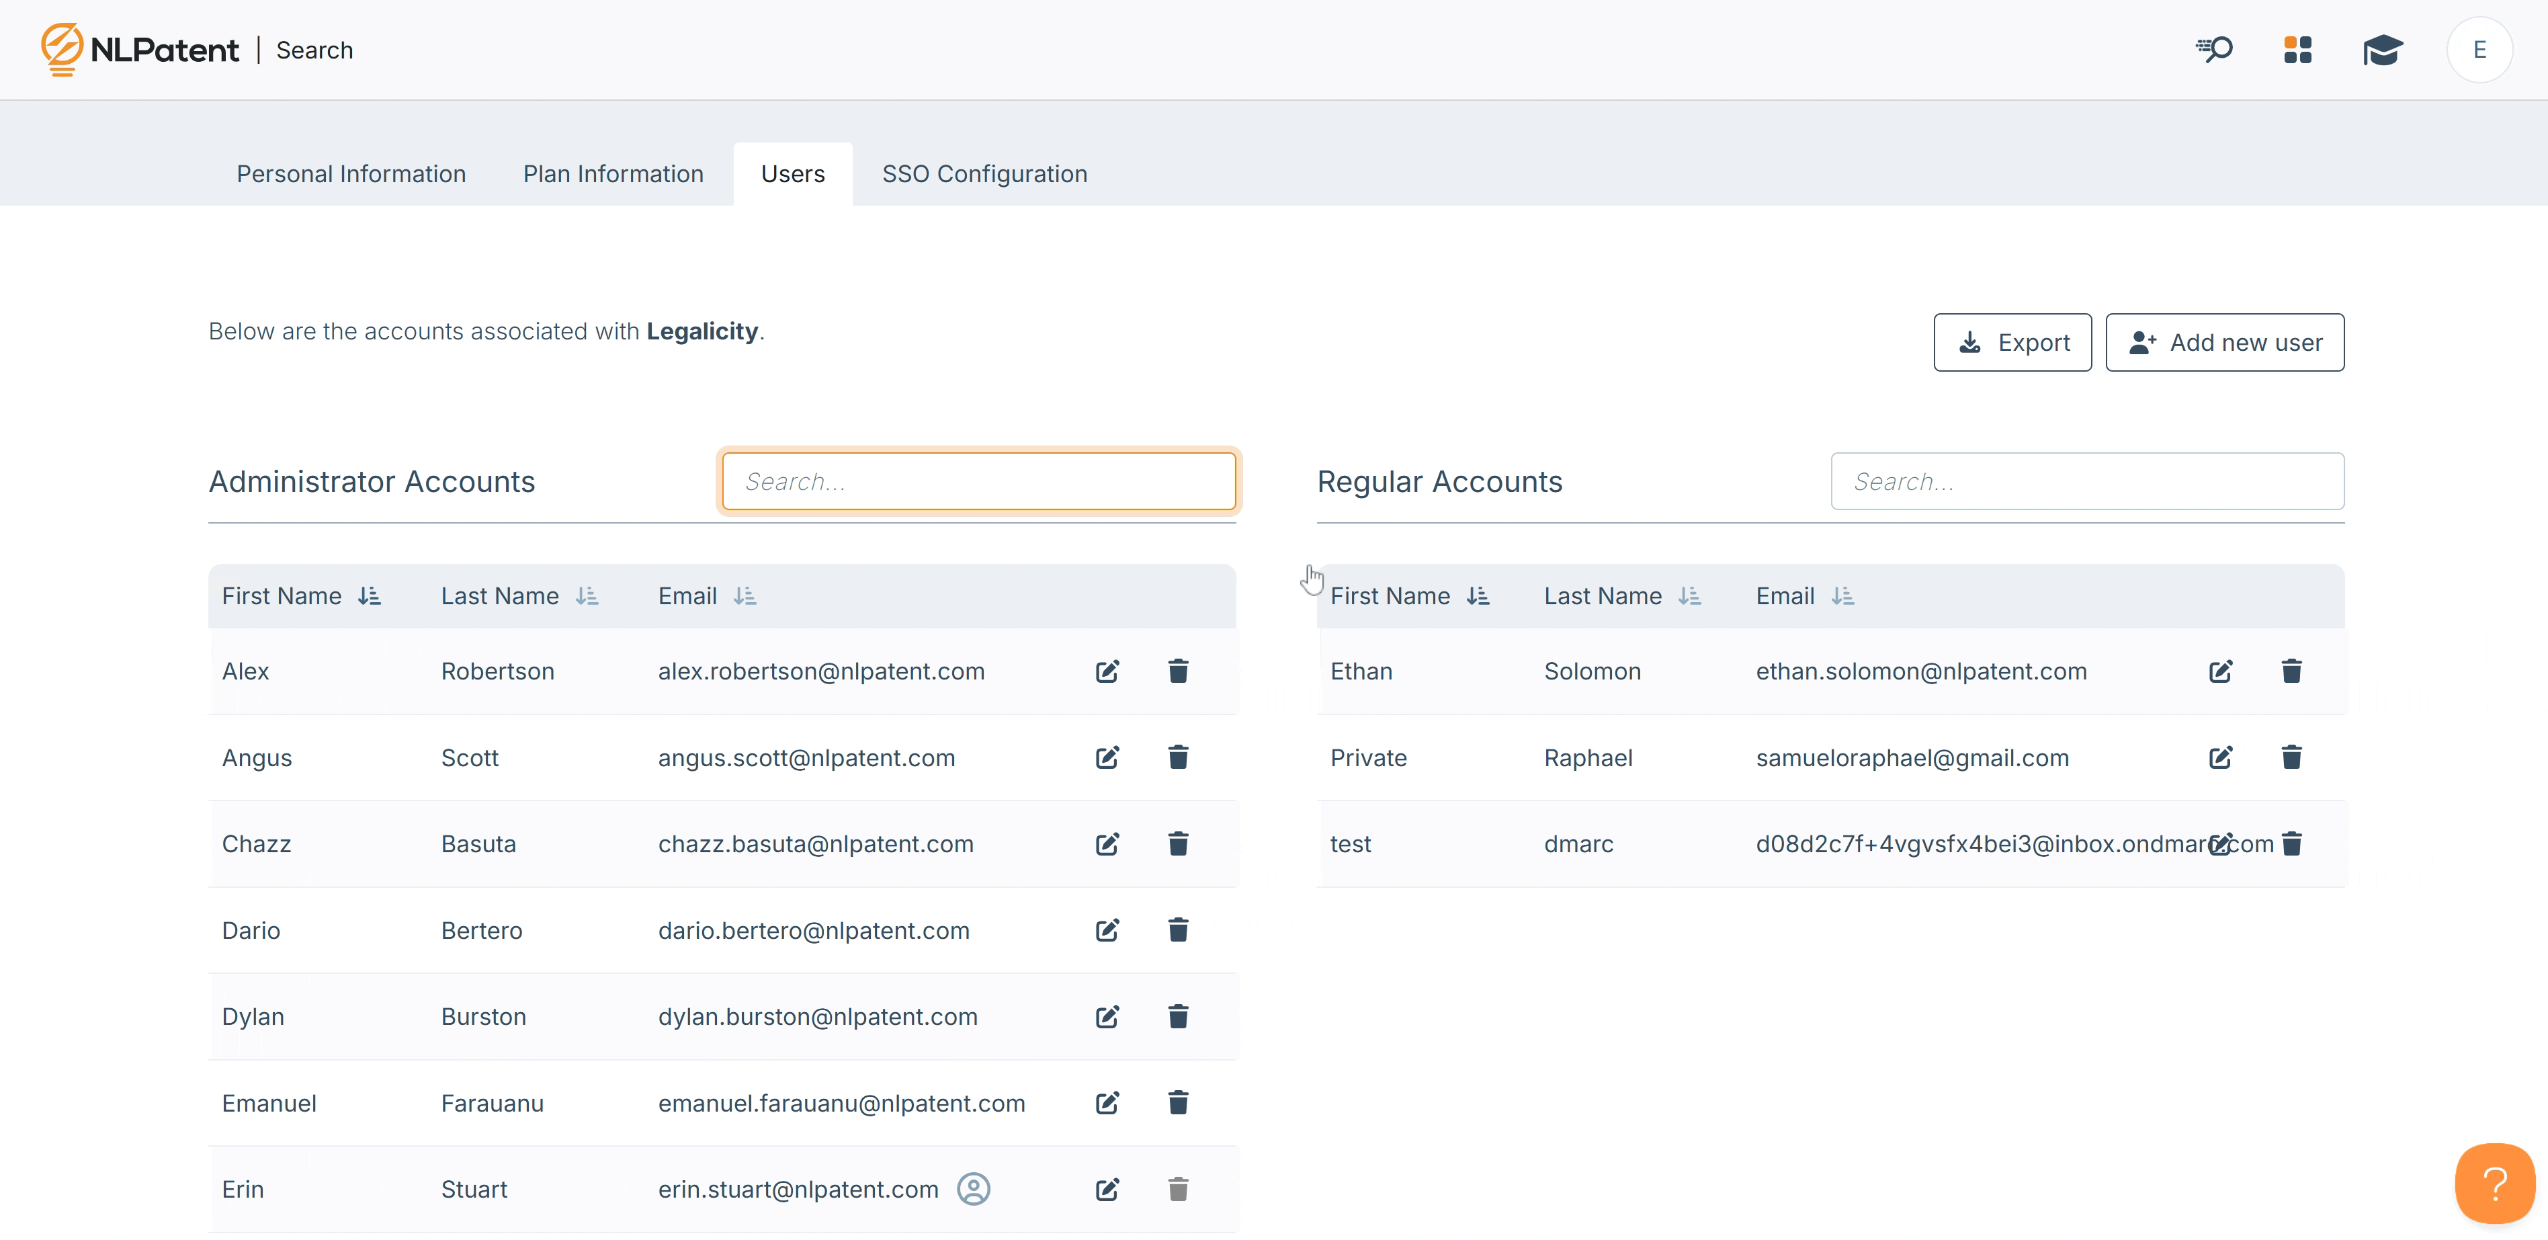Delete Private Raphael's regular account
This screenshot has width=2548, height=1240.
[2291, 757]
